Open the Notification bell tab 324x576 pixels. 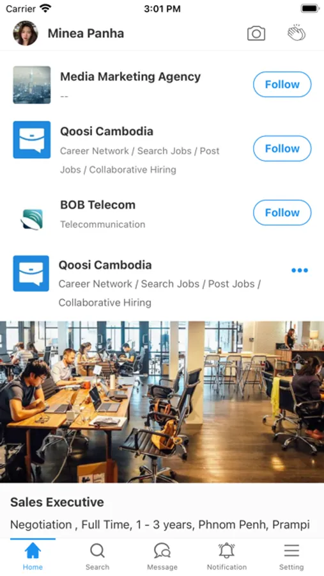pyautogui.click(x=227, y=556)
